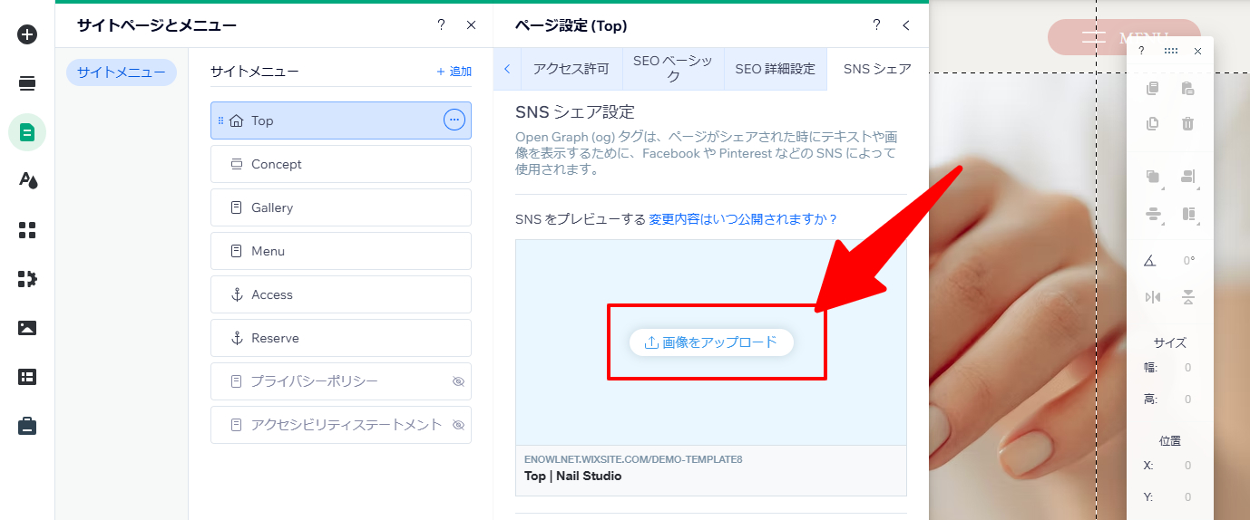Click the hidden eye icon on プライバシーポリシー
The image size is (1250, 520).
(x=458, y=381)
